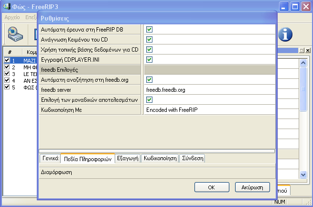Select the Διαμόρφωση label row
This screenshot has height=207, width=313.
[x=157, y=172]
